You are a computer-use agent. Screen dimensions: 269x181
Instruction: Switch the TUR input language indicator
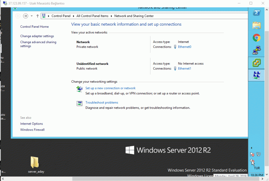(x=257, y=168)
